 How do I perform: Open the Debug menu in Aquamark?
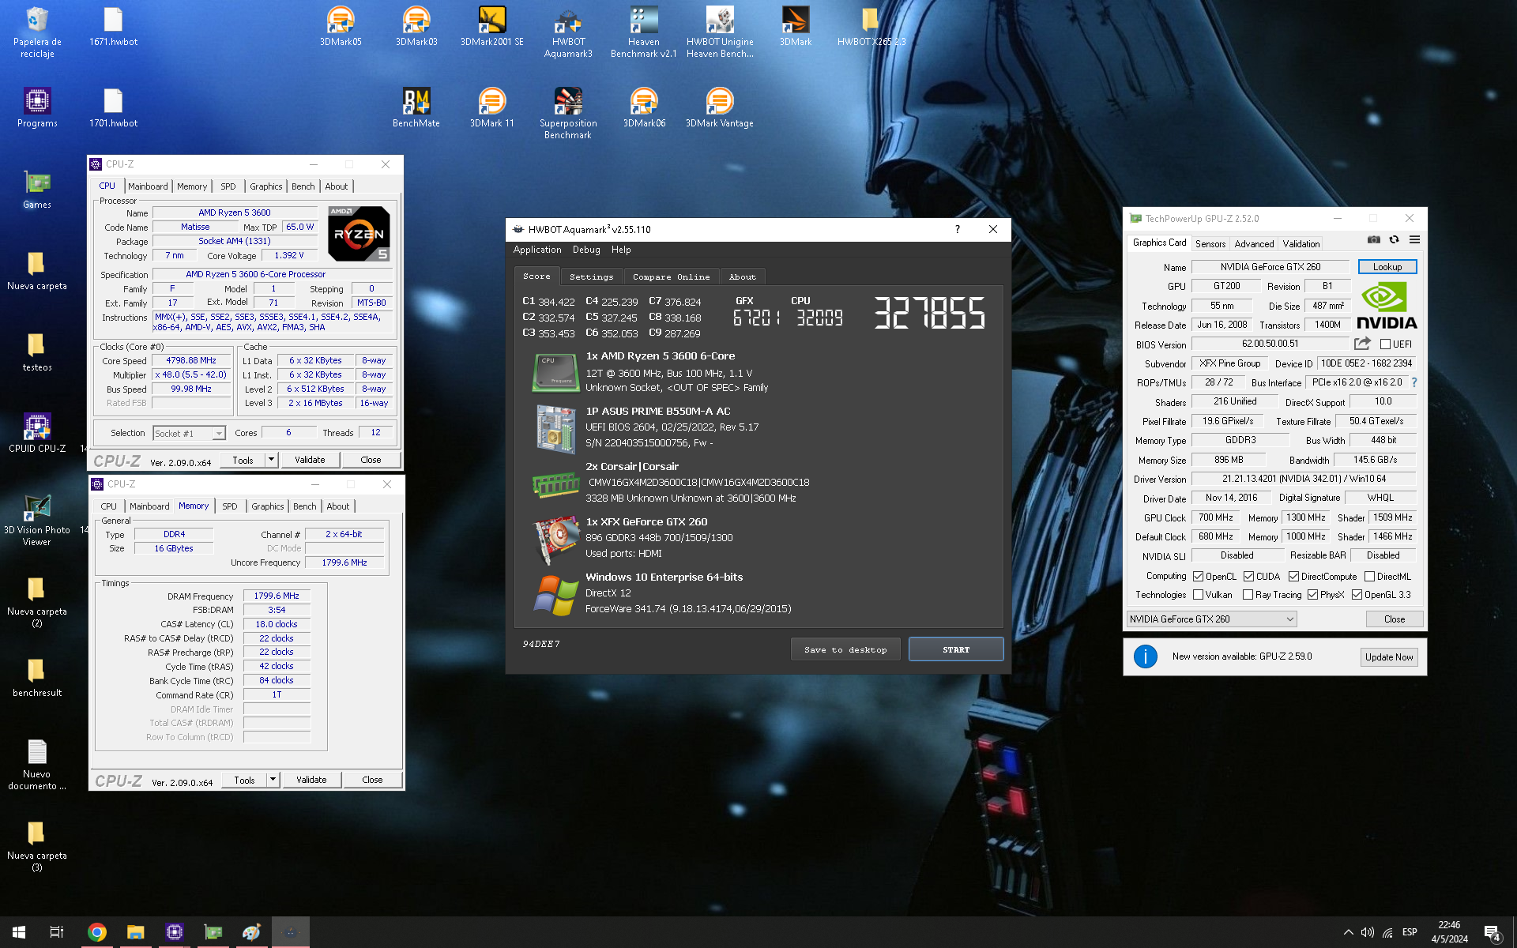[x=586, y=250]
